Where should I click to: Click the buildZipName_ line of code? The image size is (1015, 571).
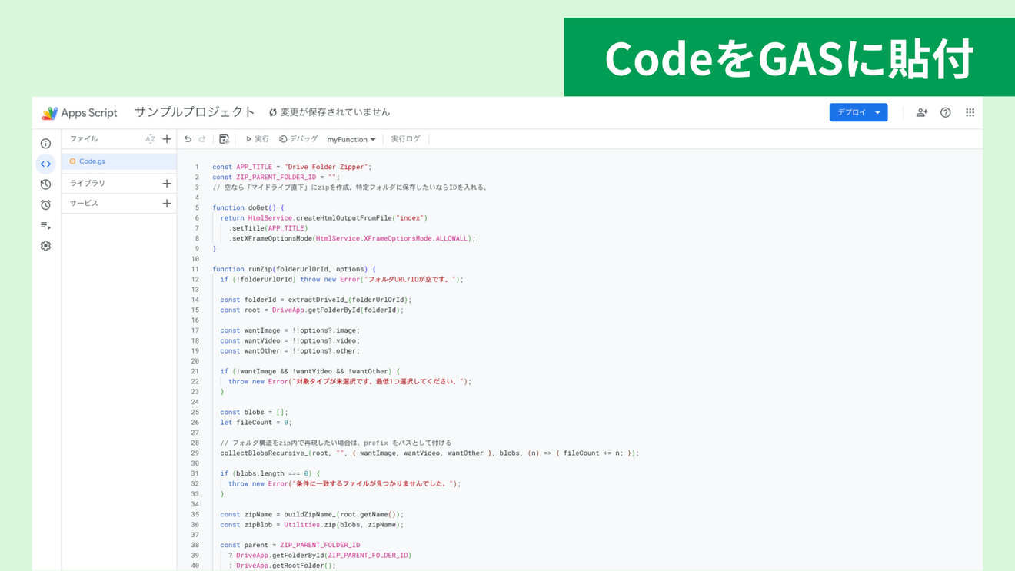(311, 515)
